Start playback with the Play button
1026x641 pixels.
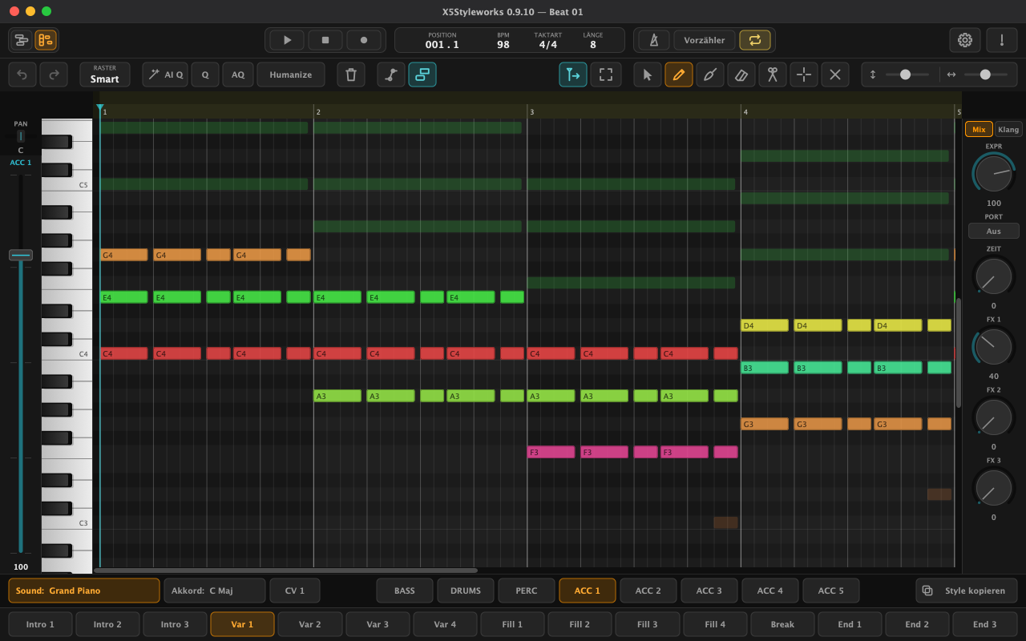tap(287, 40)
